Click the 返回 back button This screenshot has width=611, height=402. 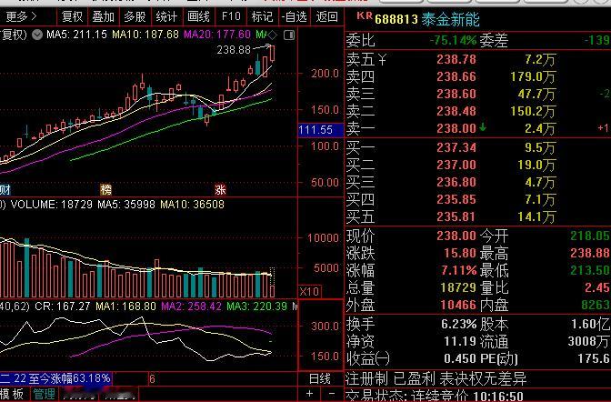point(326,16)
